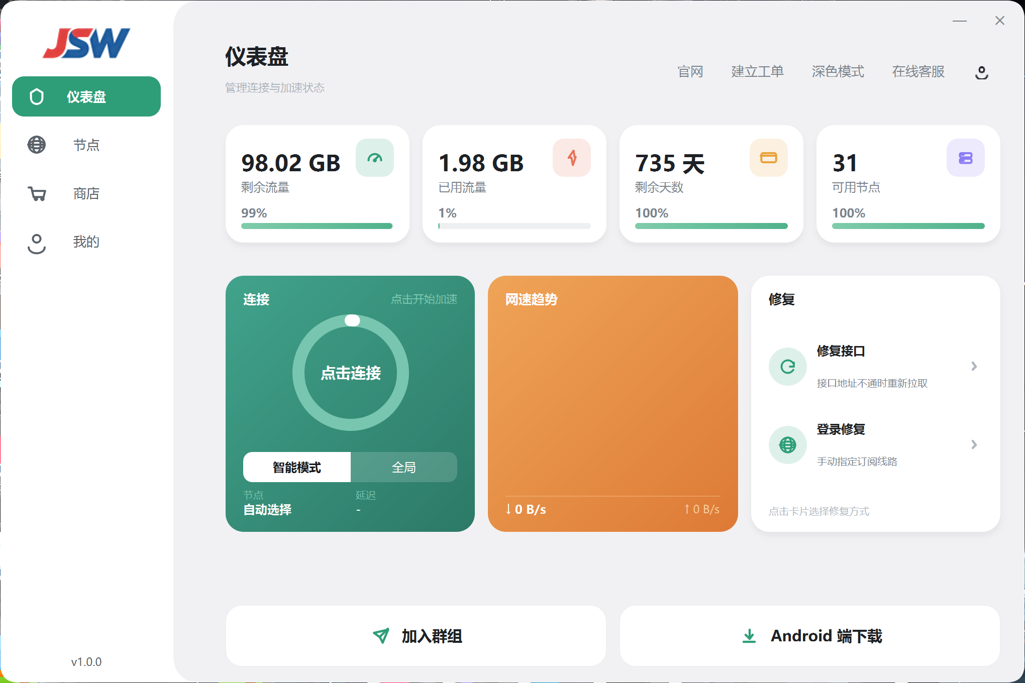Click the 手动指定订阅线路 description
Viewport: 1025px width, 683px height.
[857, 462]
